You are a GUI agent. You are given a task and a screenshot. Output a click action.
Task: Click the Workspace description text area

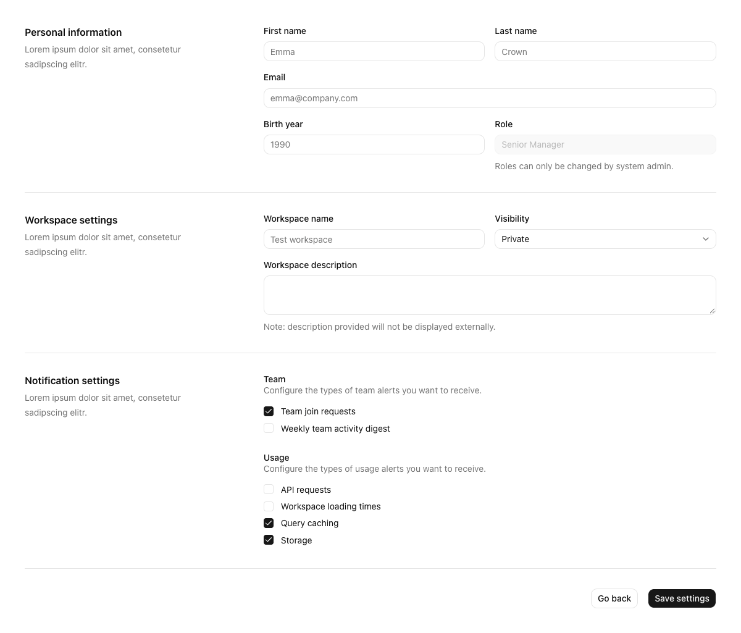[x=490, y=295]
